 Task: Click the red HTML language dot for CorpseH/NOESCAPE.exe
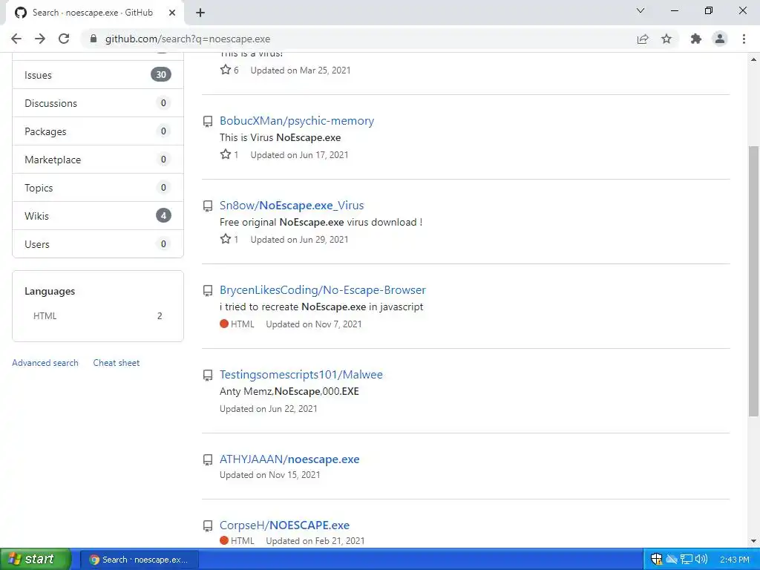[224, 540]
